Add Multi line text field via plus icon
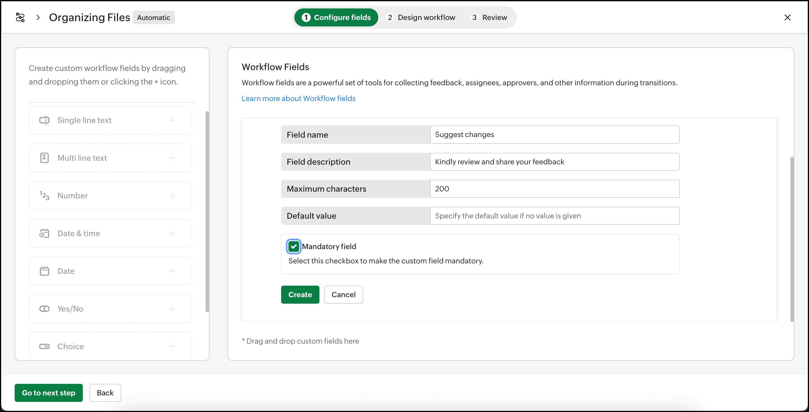The width and height of the screenshot is (809, 412). pyautogui.click(x=172, y=158)
